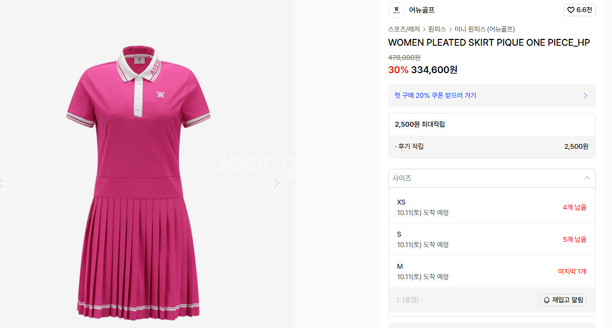Click the bell icon for restock alert
The width and height of the screenshot is (612, 328).
[x=546, y=300]
